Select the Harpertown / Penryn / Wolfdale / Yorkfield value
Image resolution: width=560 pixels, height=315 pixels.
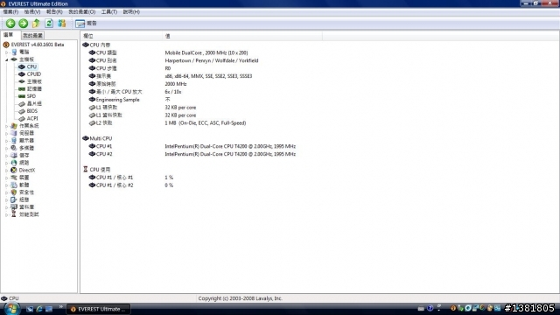coord(212,60)
